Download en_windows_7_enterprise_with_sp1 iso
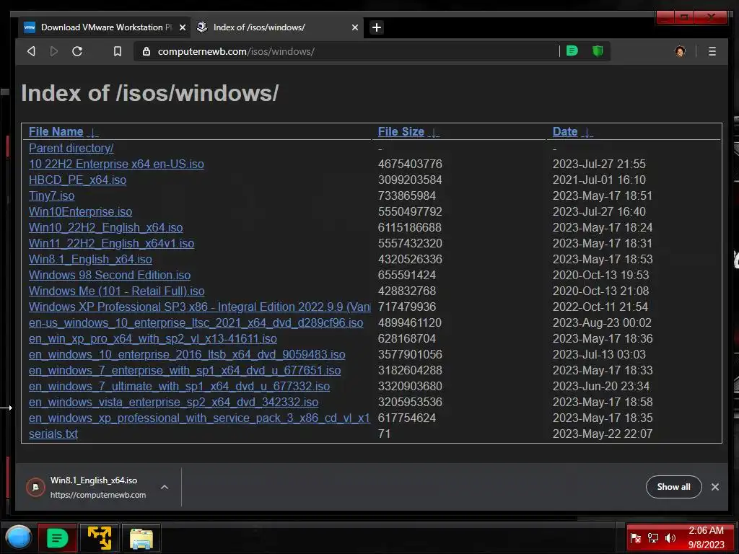This screenshot has width=739, height=554. [185, 370]
